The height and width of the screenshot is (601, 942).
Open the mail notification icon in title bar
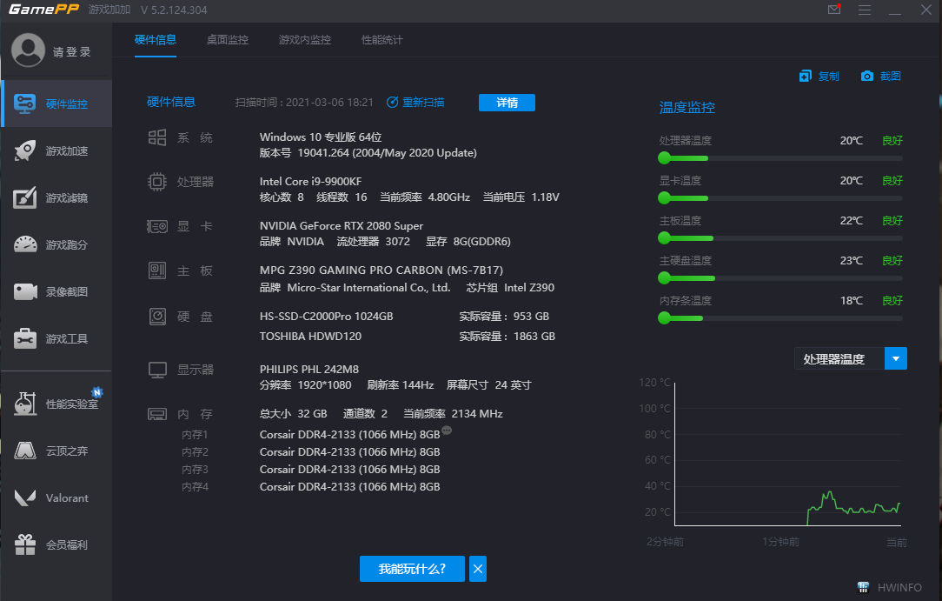[834, 9]
